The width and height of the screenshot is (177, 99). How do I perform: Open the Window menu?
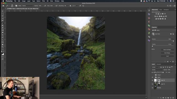[57, 1]
